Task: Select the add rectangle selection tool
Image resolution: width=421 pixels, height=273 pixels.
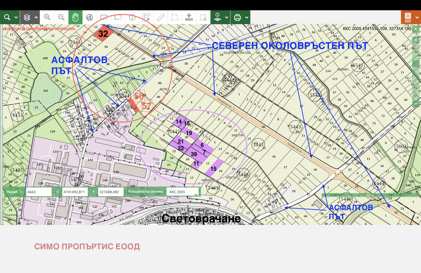Action: 104,17
